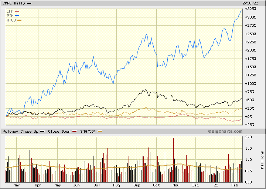Click the ATCO legend label

point(11,20)
